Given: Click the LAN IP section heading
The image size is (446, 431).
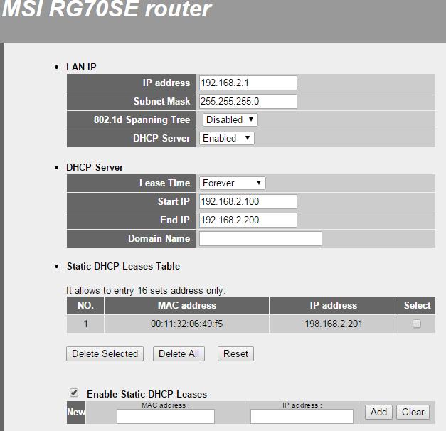Looking at the screenshot, I should pyautogui.click(x=81, y=67).
